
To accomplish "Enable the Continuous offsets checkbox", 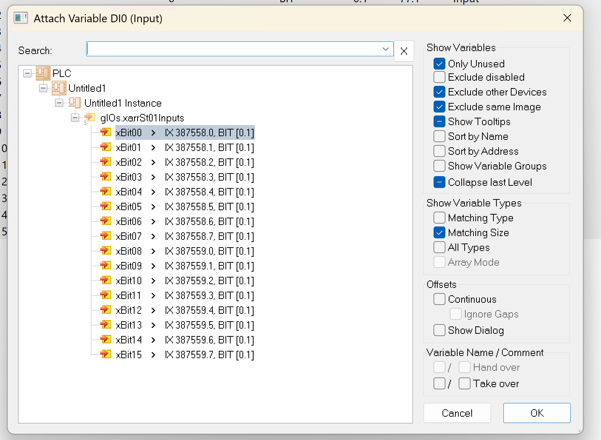I will point(439,299).
